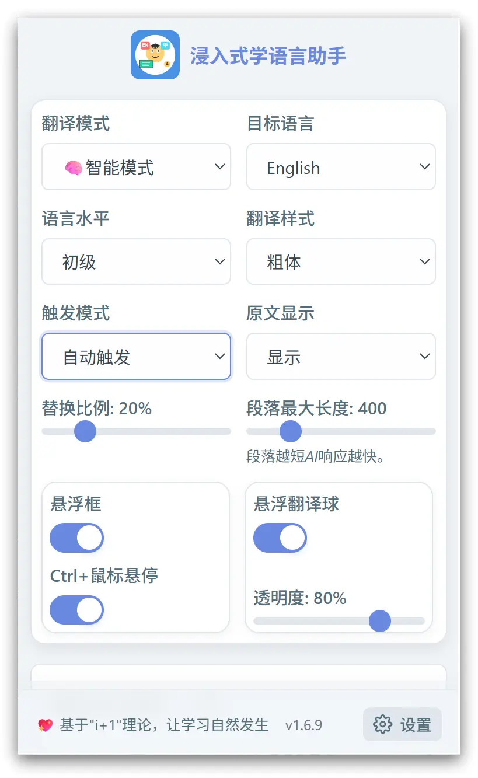The width and height of the screenshot is (478, 778).
Task: Click the language assistant app logo
Action: click(155, 55)
